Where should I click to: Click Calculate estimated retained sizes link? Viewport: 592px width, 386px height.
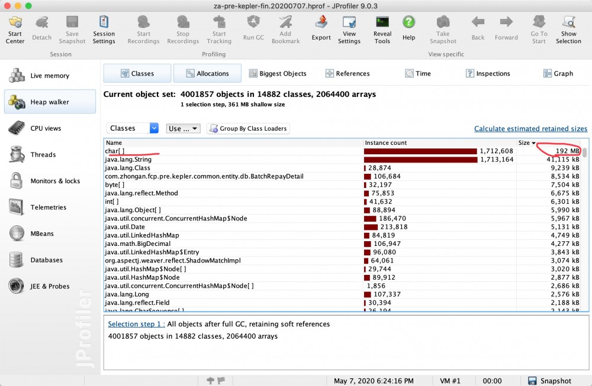pyautogui.click(x=530, y=128)
